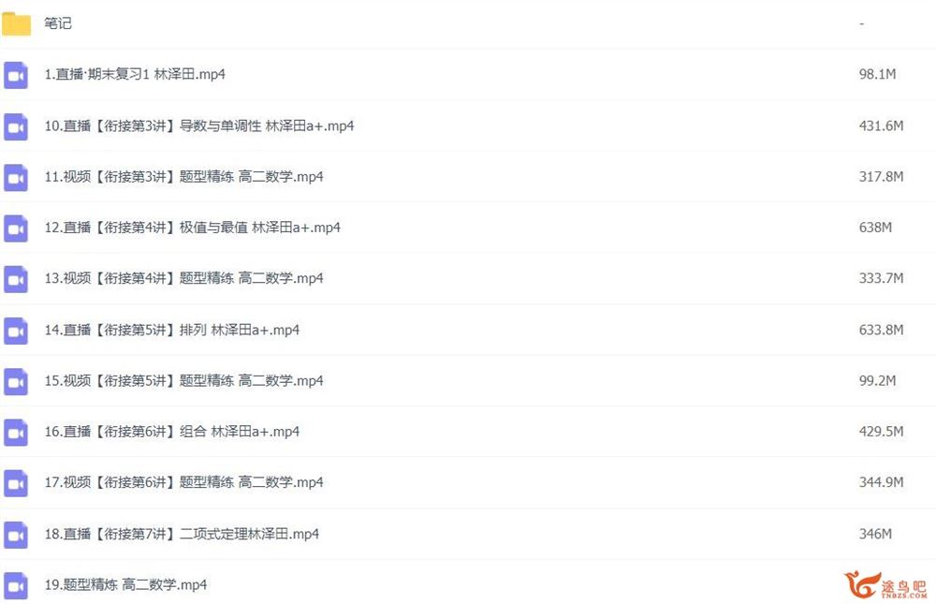Click video icon for 19.题型精炼
Viewport: 936px width, 604px height.
(16, 585)
